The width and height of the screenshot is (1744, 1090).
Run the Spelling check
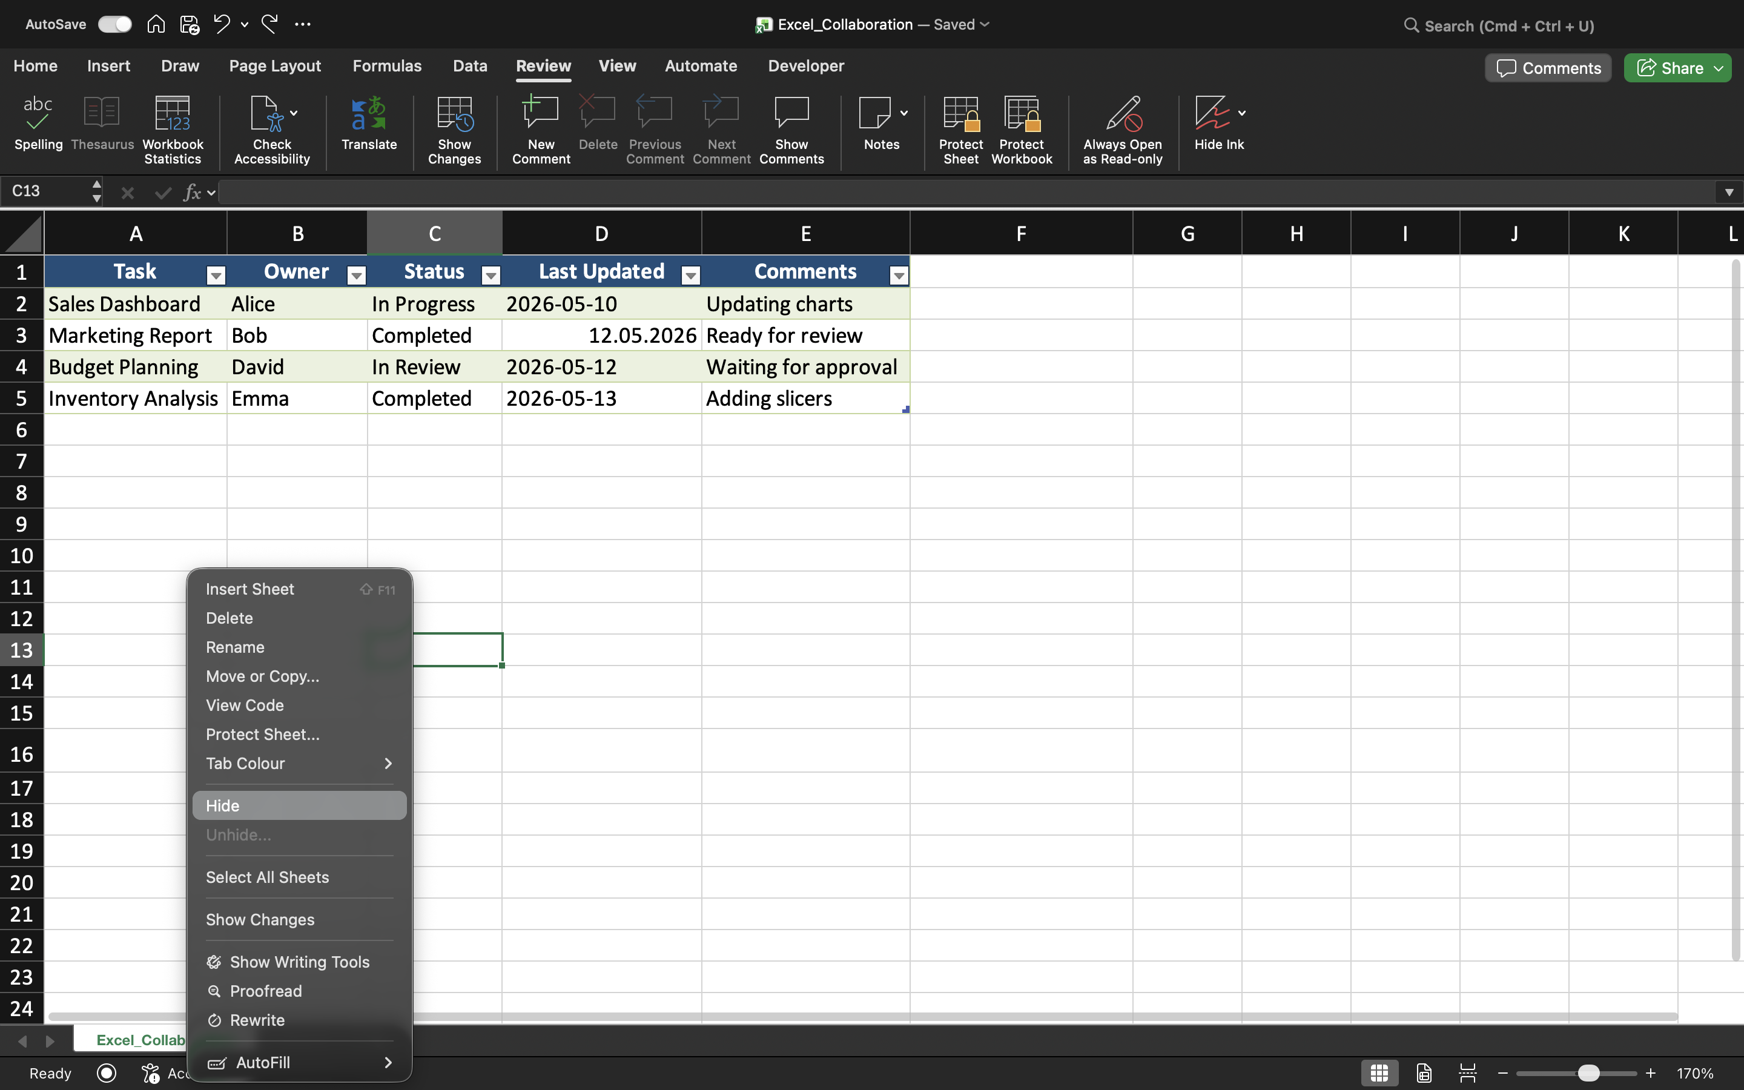click(x=38, y=124)
